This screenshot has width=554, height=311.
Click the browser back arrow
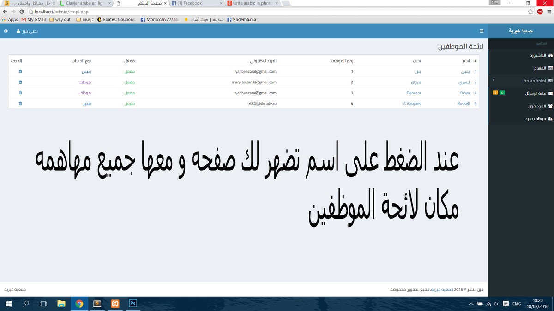[x=5, y=12]
